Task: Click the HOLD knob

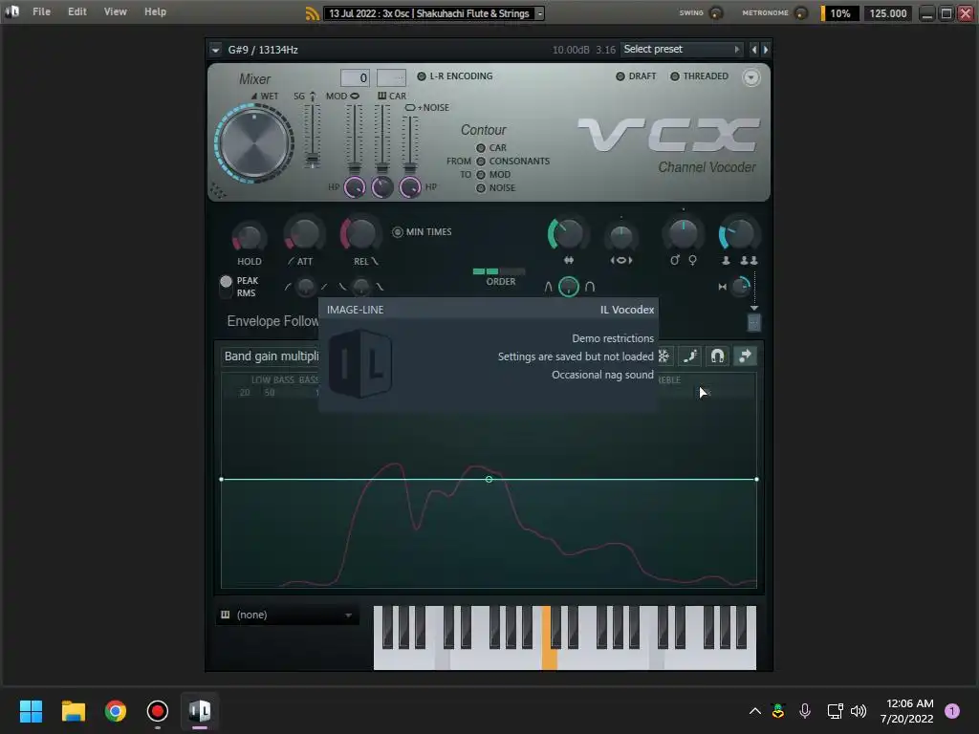Action: tap(249, 237)
